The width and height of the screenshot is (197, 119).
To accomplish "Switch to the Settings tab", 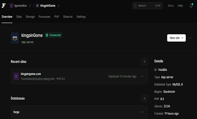I will 81,17.
